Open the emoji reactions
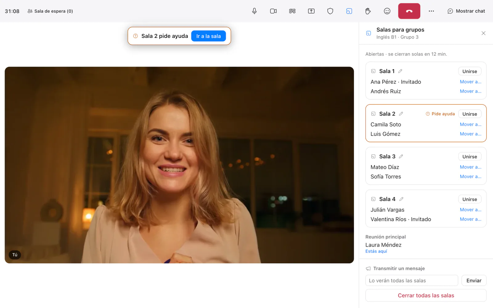Image resolution: width=493 pixels, height=308 pixels. coord(387,11)
